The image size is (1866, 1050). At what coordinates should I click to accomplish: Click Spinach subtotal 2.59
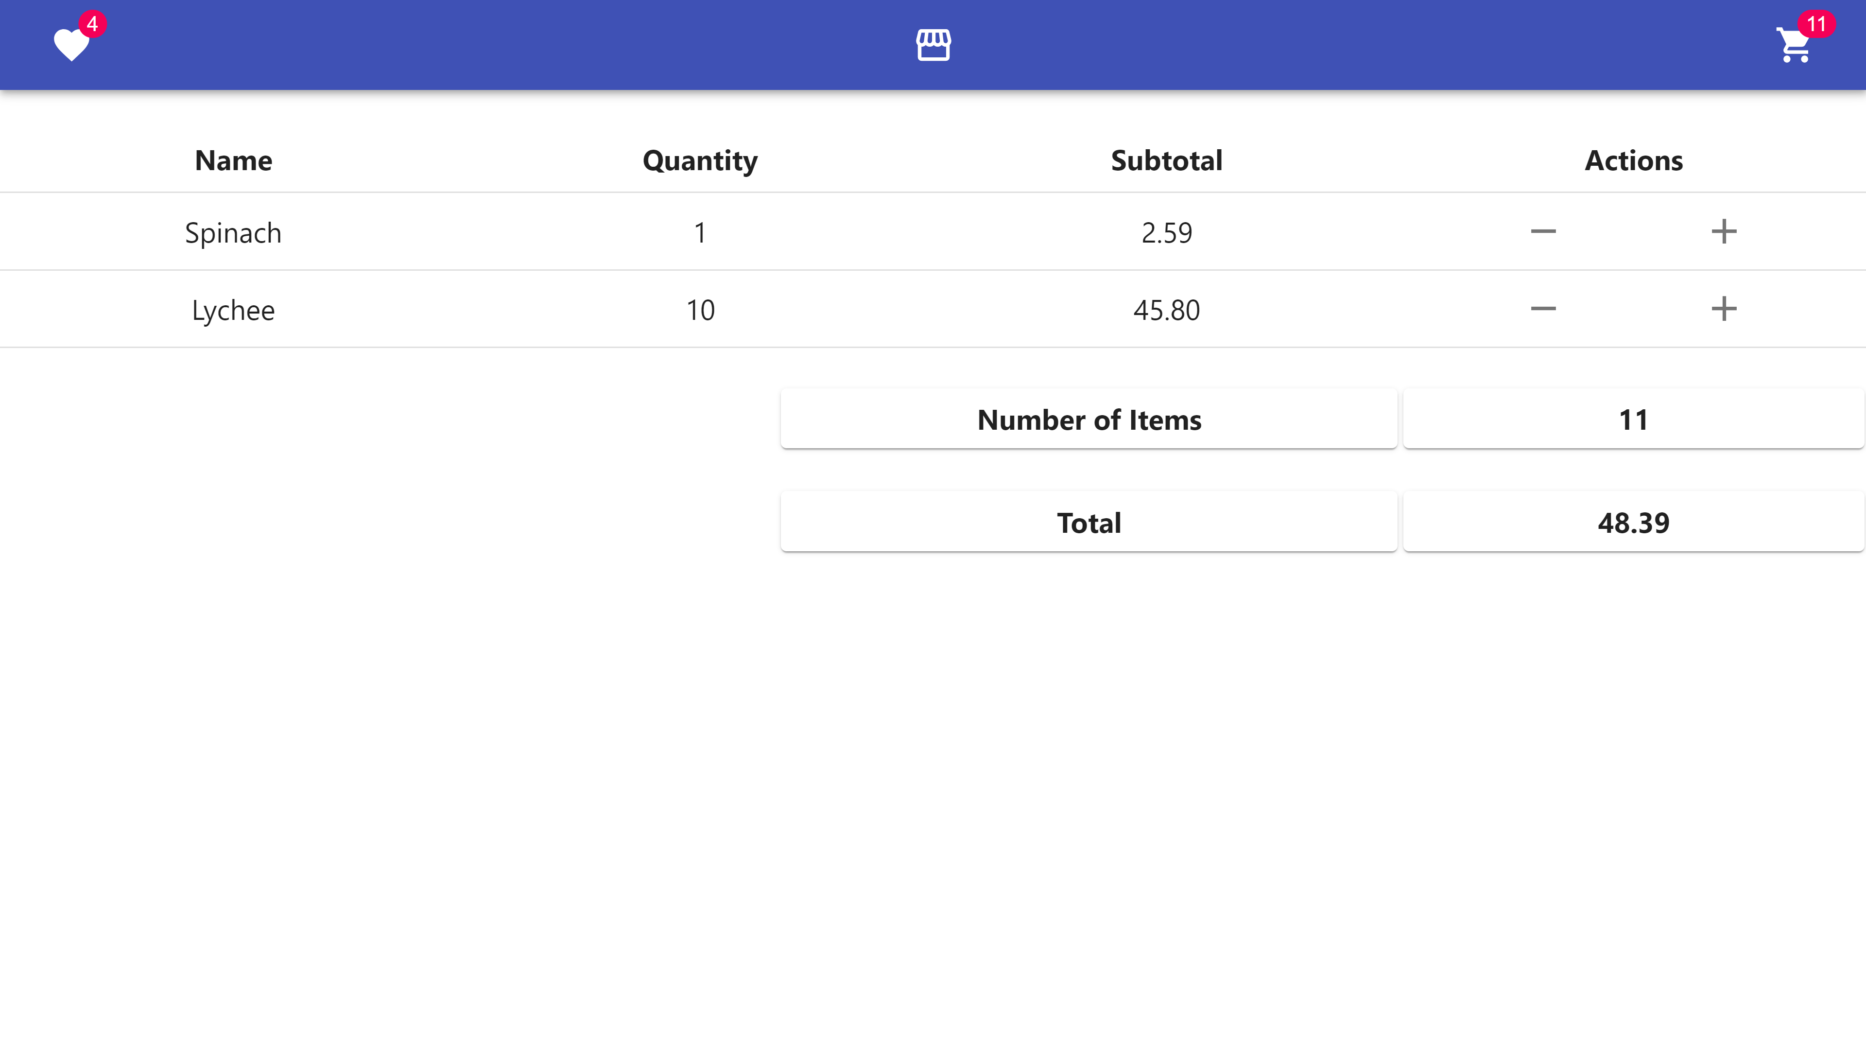1166,233
